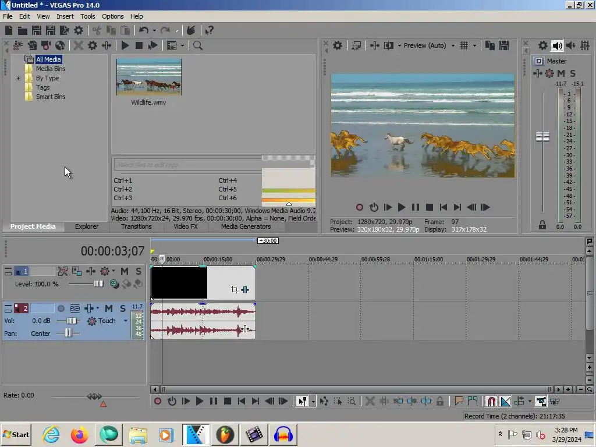The height and width of the screenshot is (447, 596).
Task: Switch to the Media Generators tab
Action: (x=246, y=226)
